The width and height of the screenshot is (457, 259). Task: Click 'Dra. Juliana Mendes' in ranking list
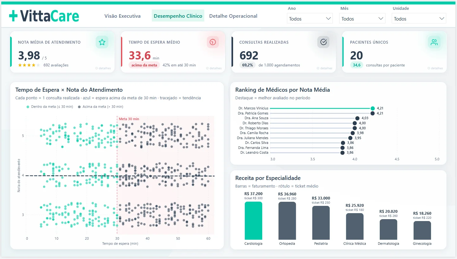[x=252, y=138]
